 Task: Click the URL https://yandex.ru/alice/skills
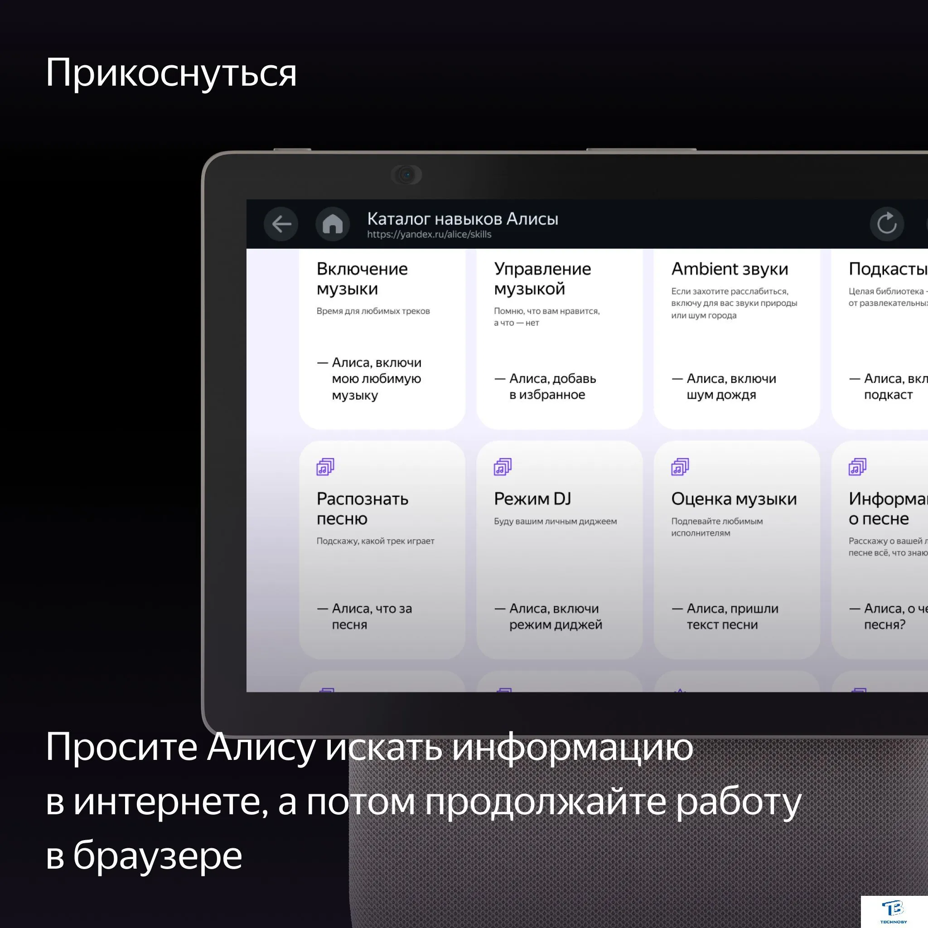429,234
